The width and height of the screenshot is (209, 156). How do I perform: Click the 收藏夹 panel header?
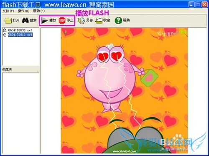point(20,69)
